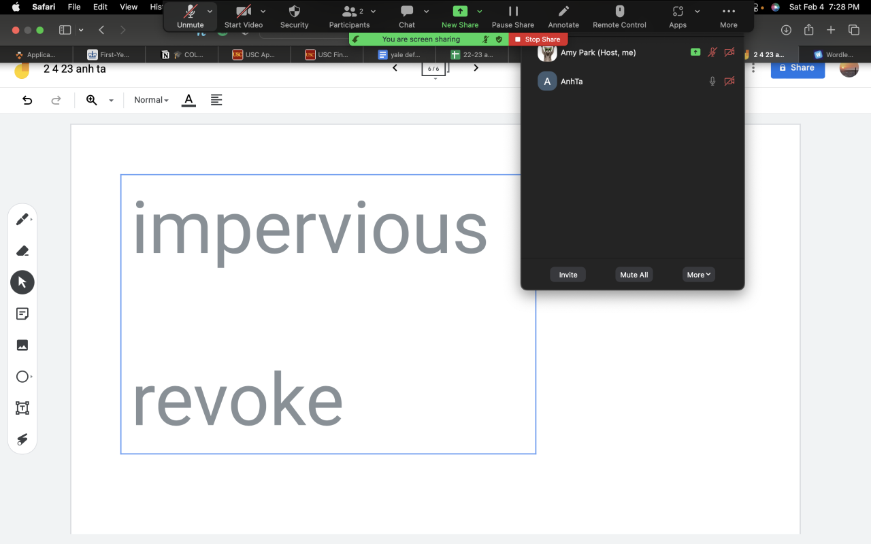Add a sticky note
Screen dimensions: 871x544
click(x=22, y=313)
